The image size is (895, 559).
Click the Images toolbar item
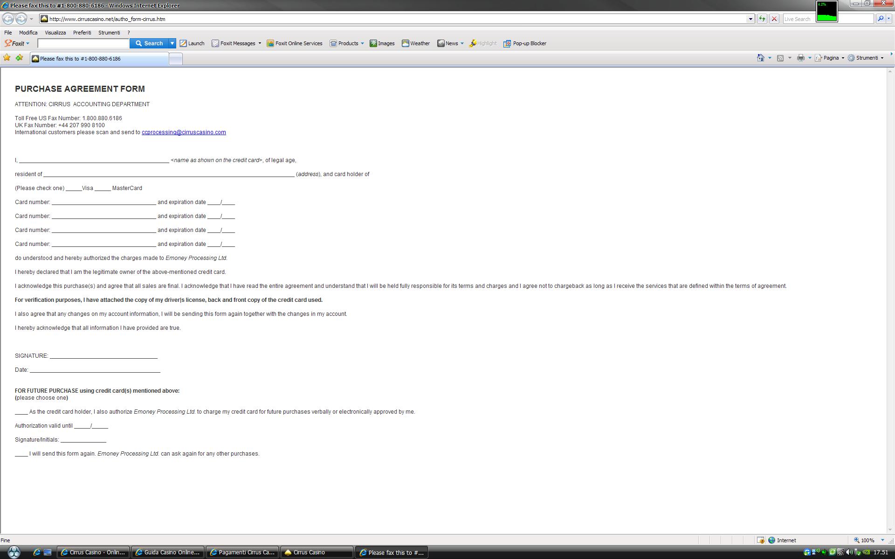click(x=382, y=43)
